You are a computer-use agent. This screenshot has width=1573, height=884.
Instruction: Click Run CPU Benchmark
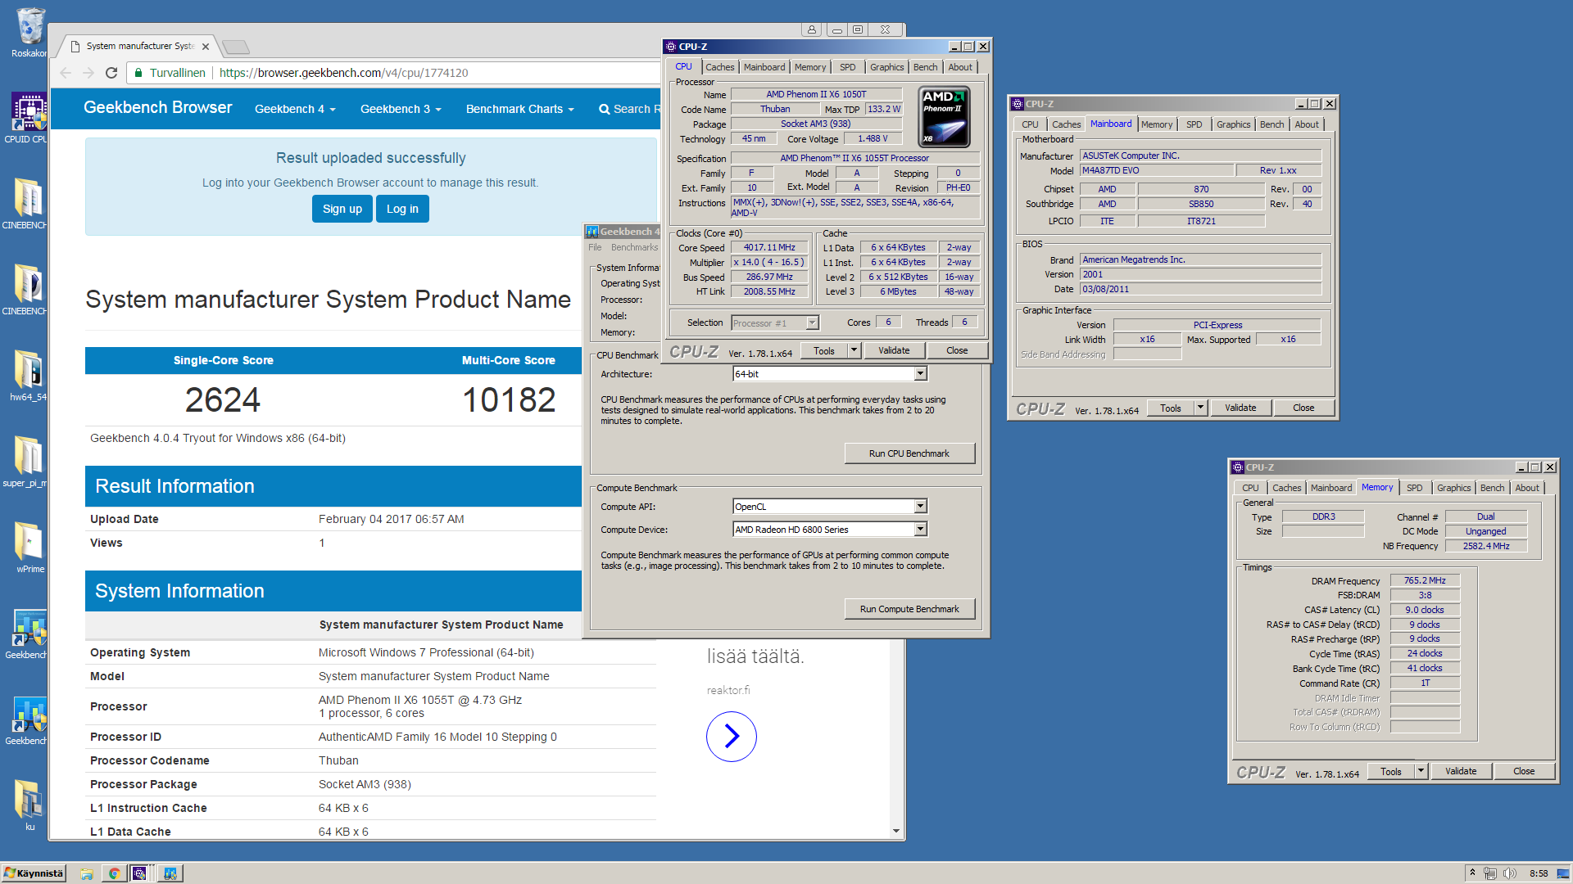coord(909,453)
